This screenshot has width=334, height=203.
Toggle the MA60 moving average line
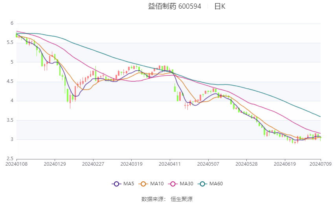(210, 184)
